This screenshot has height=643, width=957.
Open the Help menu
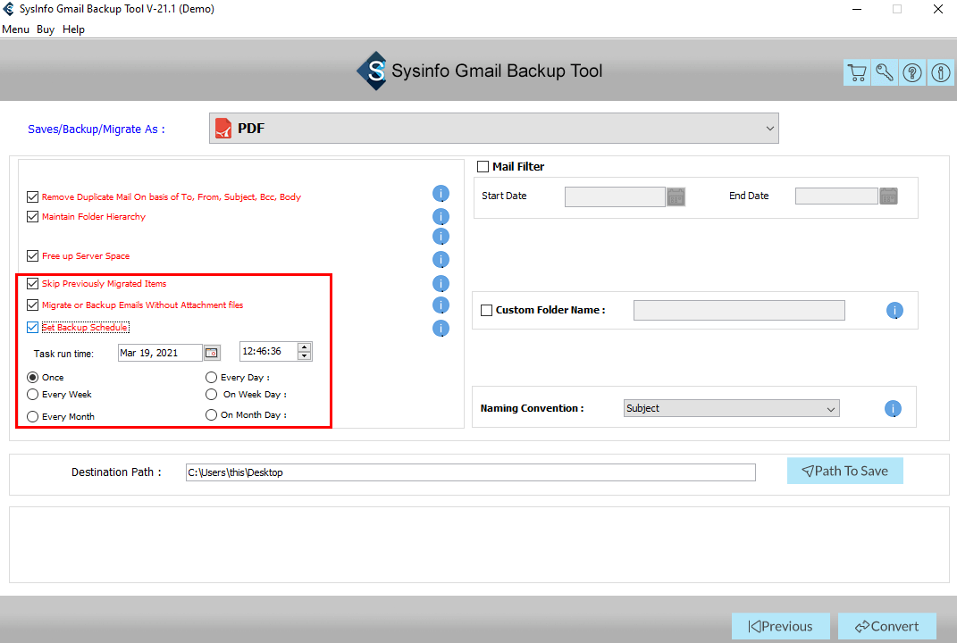73,29
